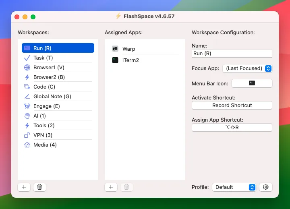
Task: Click the brain icon beside AI (1)
Action: coord(27,116)
